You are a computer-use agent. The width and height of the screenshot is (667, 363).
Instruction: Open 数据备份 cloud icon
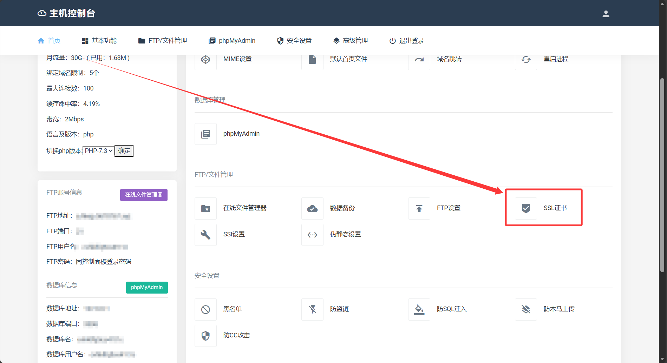[x=312, y=208]
